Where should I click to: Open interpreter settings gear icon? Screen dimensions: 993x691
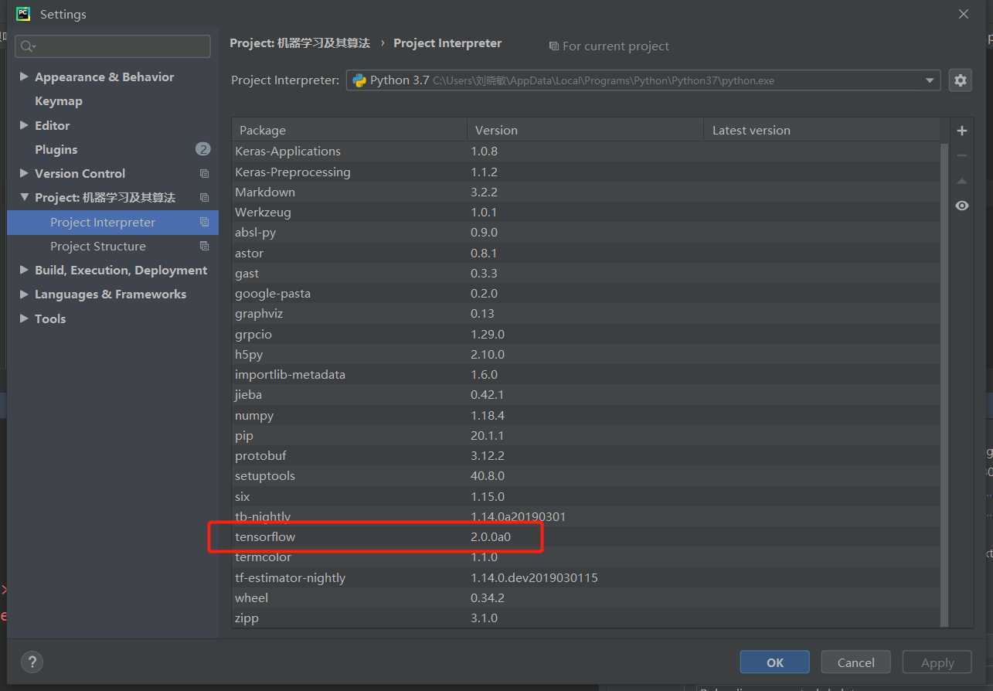[961, 80]
